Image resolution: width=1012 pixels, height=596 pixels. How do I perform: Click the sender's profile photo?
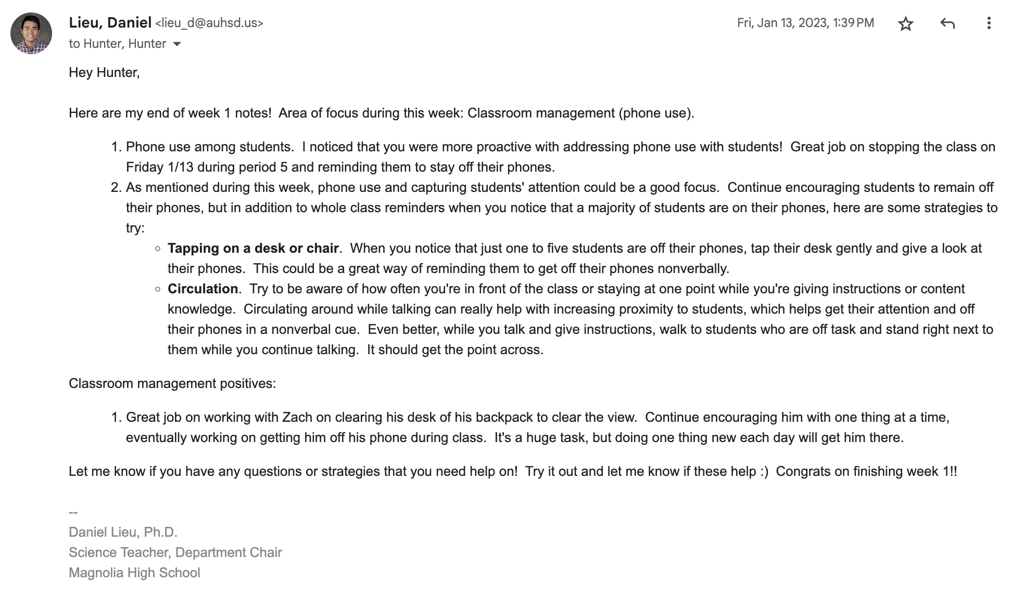point(31,33)
